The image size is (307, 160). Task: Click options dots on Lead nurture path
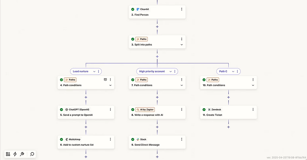point(99,71)
